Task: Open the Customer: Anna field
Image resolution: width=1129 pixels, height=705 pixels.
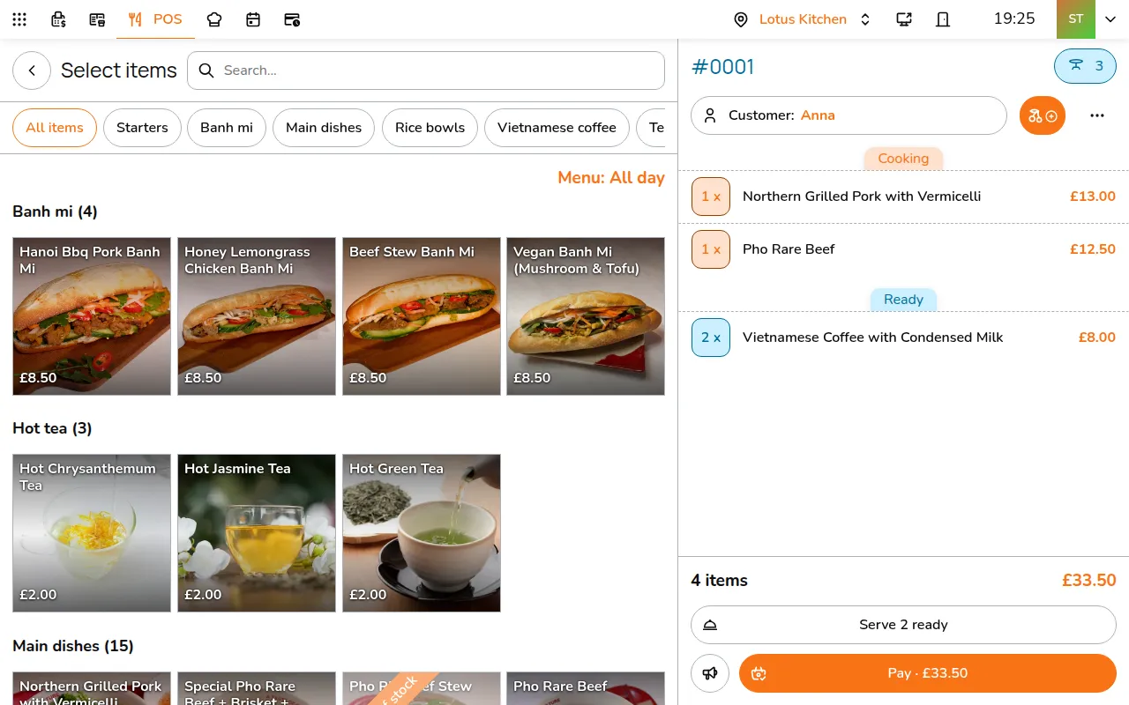Action: [849, 115]
